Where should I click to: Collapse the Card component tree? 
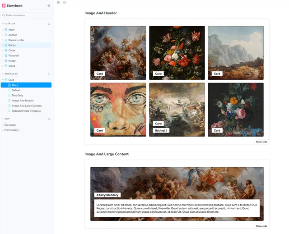tap(3, 80)
